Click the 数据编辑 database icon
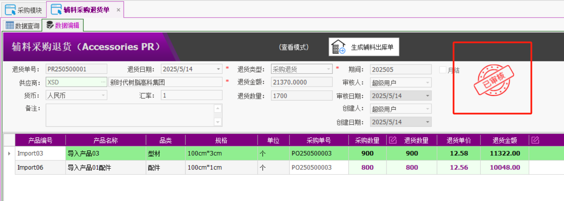 [50, 25]
